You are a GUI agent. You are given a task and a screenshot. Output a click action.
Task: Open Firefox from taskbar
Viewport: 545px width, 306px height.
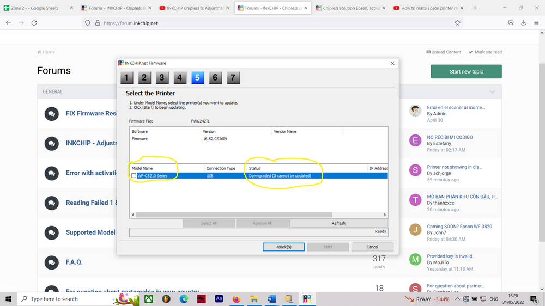[237, 299]
